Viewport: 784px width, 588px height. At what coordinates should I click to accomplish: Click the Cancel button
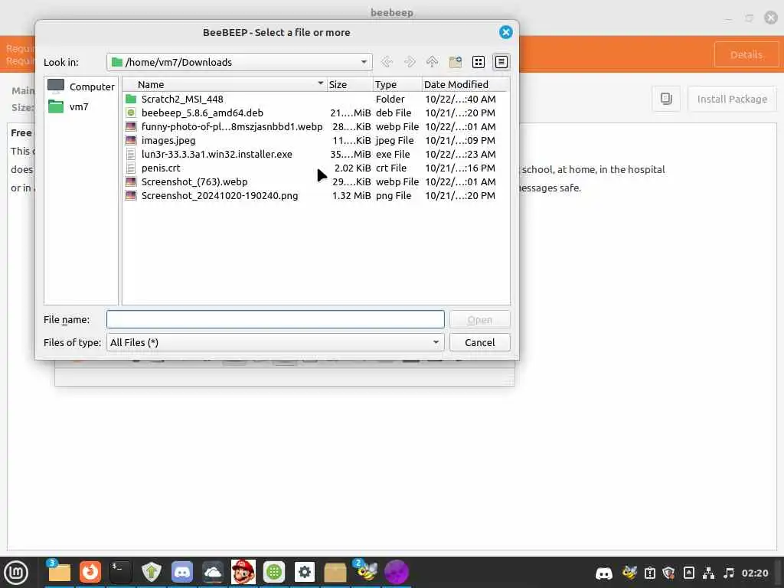(479, 342)
